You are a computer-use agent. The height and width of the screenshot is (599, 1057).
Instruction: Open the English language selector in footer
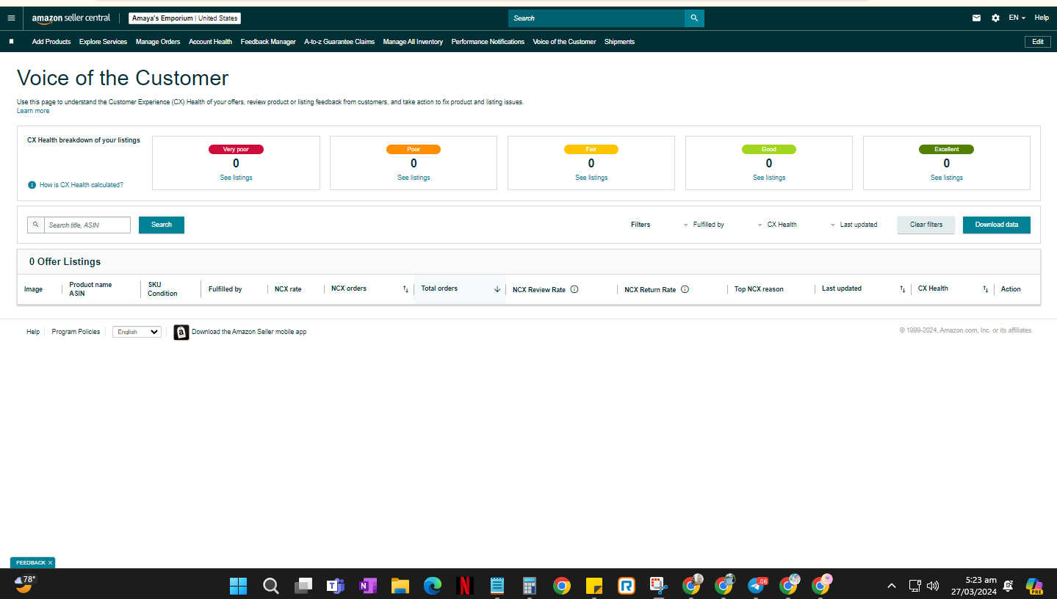pyautogui.click(x=137, y=332)
